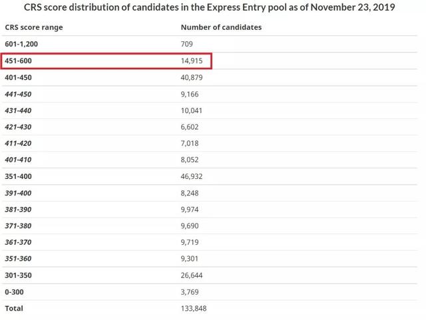This screenshot has width=426, height=320.
Task: Click the 351-400 score range row
Action: 209,176
